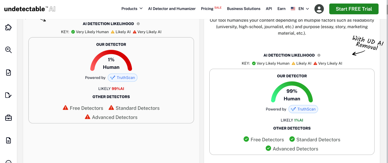Screen dimensions: 388x163
Task: Open the Earn navigation link
Action: pyautogui.click(x=281, y=9)
